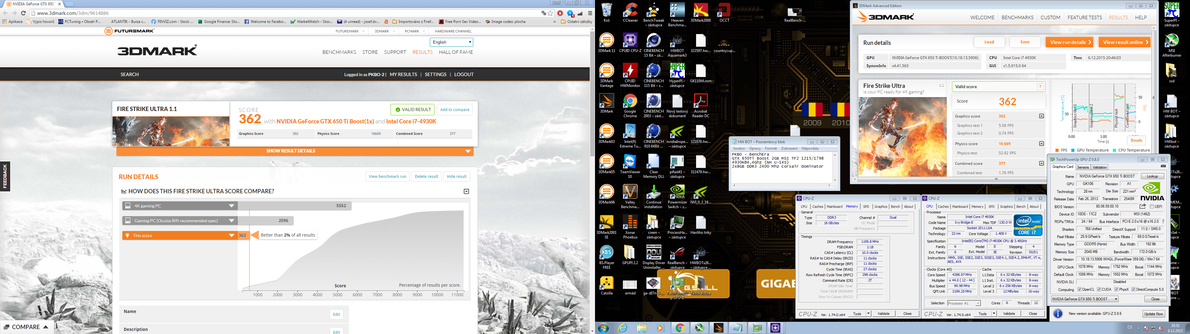Open the Recycle Bin (Koš) icon
The height and width of the screenshot is (334, 1190).
point(606,12)
